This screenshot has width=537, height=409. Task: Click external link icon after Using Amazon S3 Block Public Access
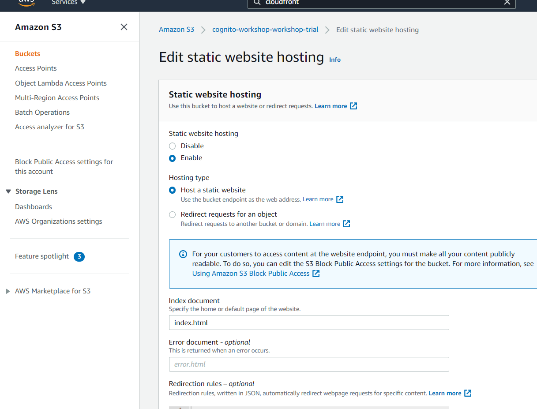click(x=316, y=274)
